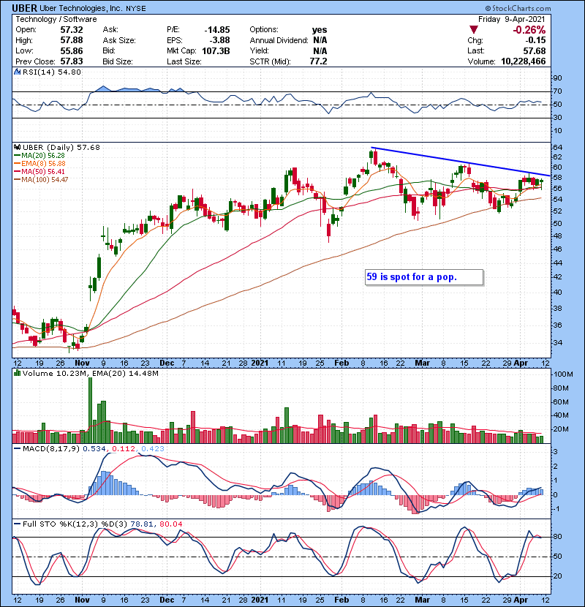
Task: Click the orange EMA(8) legend line swatch
Action: click(18, 164)
